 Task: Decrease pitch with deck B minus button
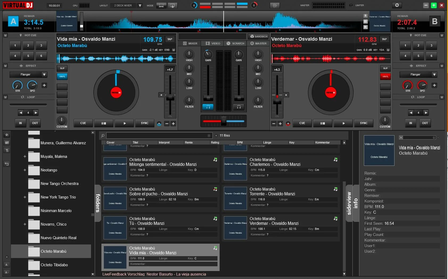point(274,124)
